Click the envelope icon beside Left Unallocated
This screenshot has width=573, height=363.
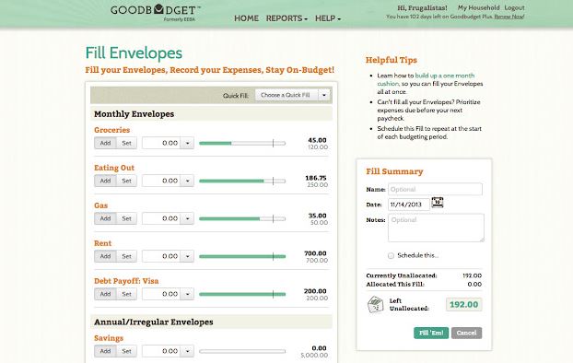pyautogui.click(x=375, y=304)
